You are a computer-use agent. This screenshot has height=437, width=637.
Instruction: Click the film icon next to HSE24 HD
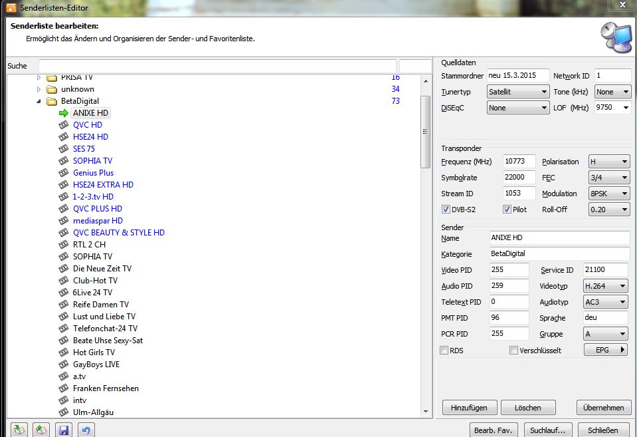[63, 137]
